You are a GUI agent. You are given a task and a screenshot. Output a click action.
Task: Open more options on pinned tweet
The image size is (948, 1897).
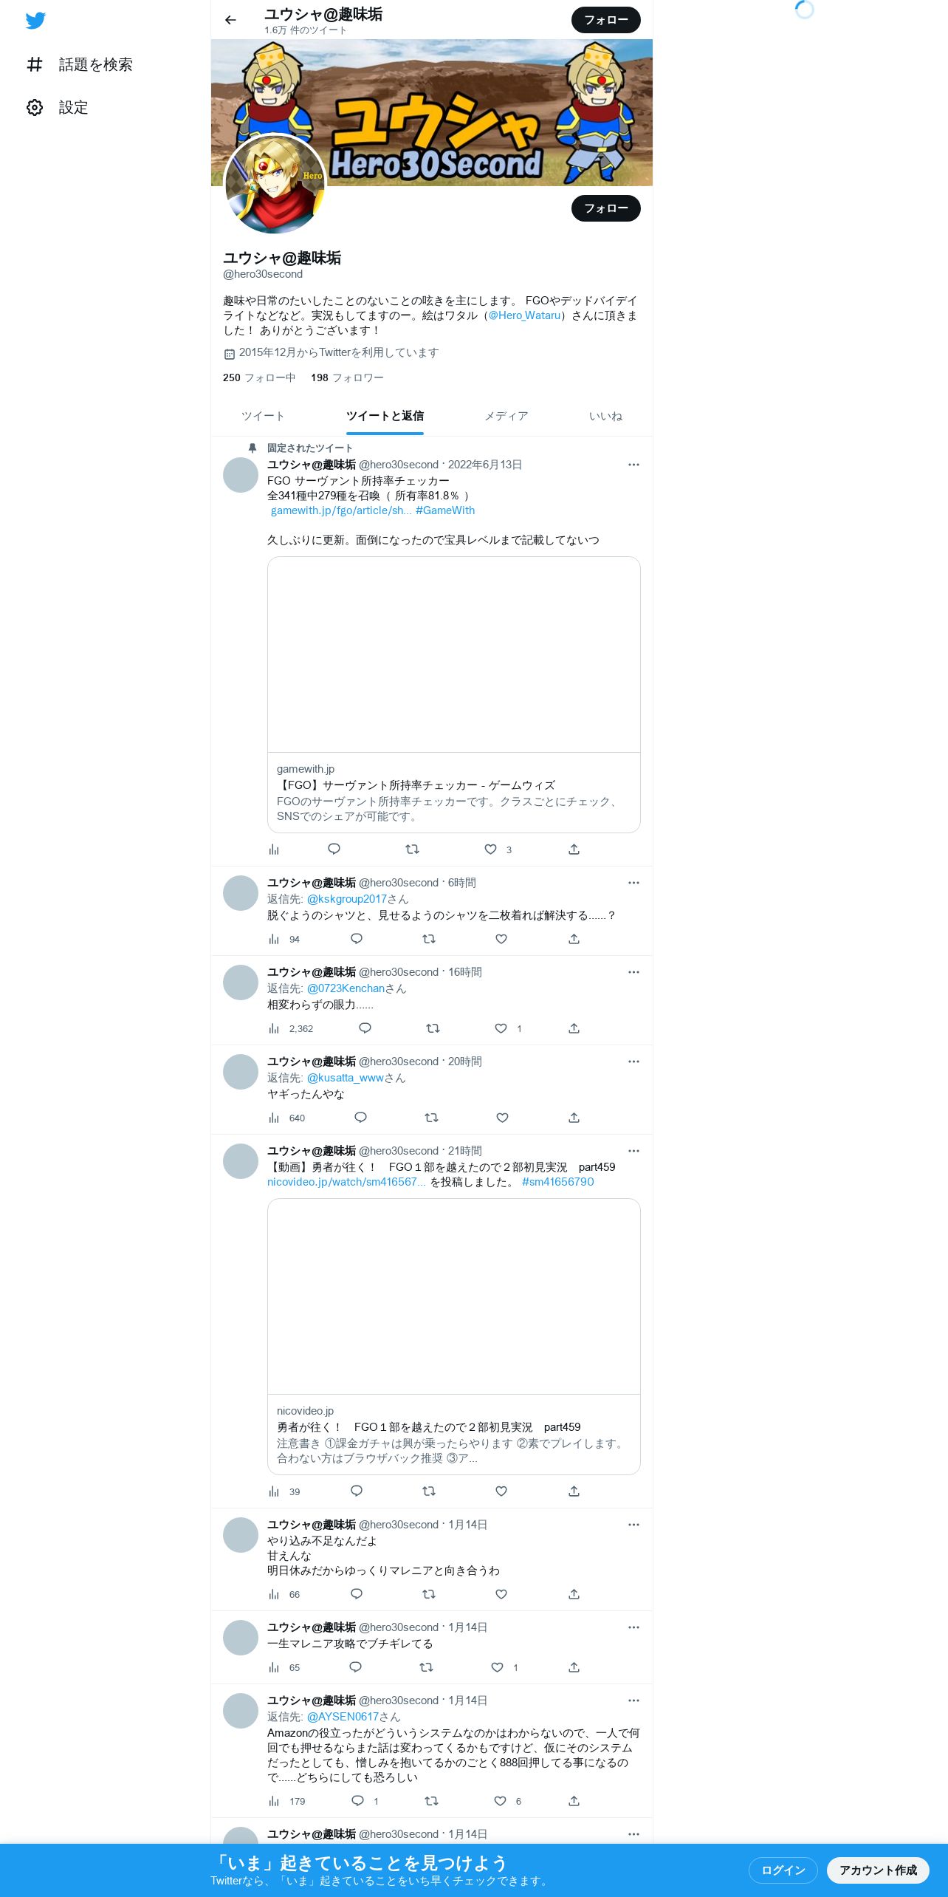[x=633, y=465]
